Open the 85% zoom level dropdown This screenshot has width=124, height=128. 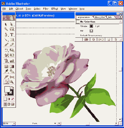(14, 123)
